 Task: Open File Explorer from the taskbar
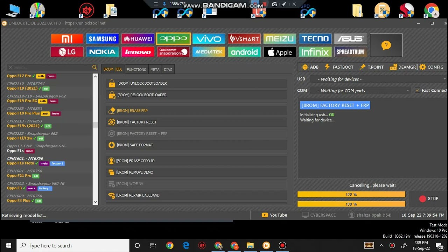tap(250, 245)
